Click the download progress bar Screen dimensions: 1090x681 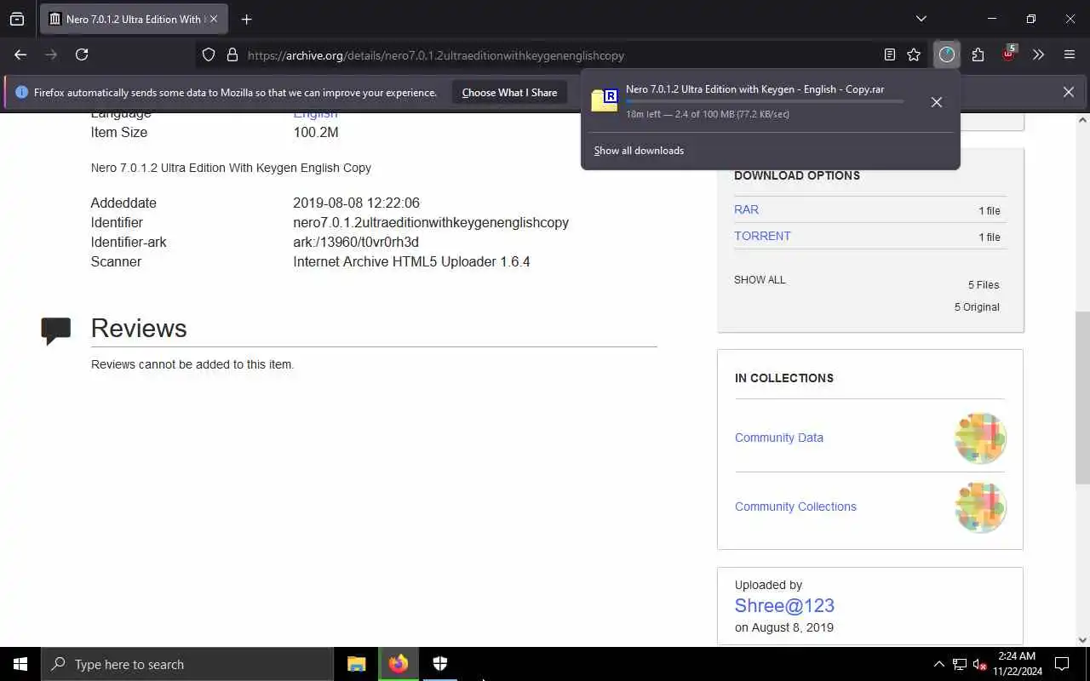pyautogui.click(x=765, y=101)
